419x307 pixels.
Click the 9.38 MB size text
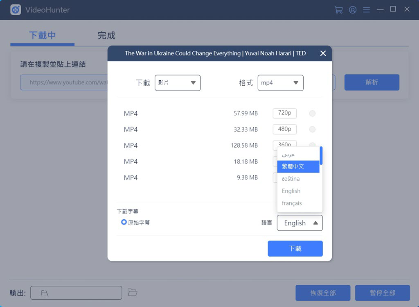[x=247, y=177]
